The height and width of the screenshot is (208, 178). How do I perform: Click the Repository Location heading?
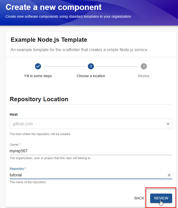pyautogui.click(x=39, y=99)
